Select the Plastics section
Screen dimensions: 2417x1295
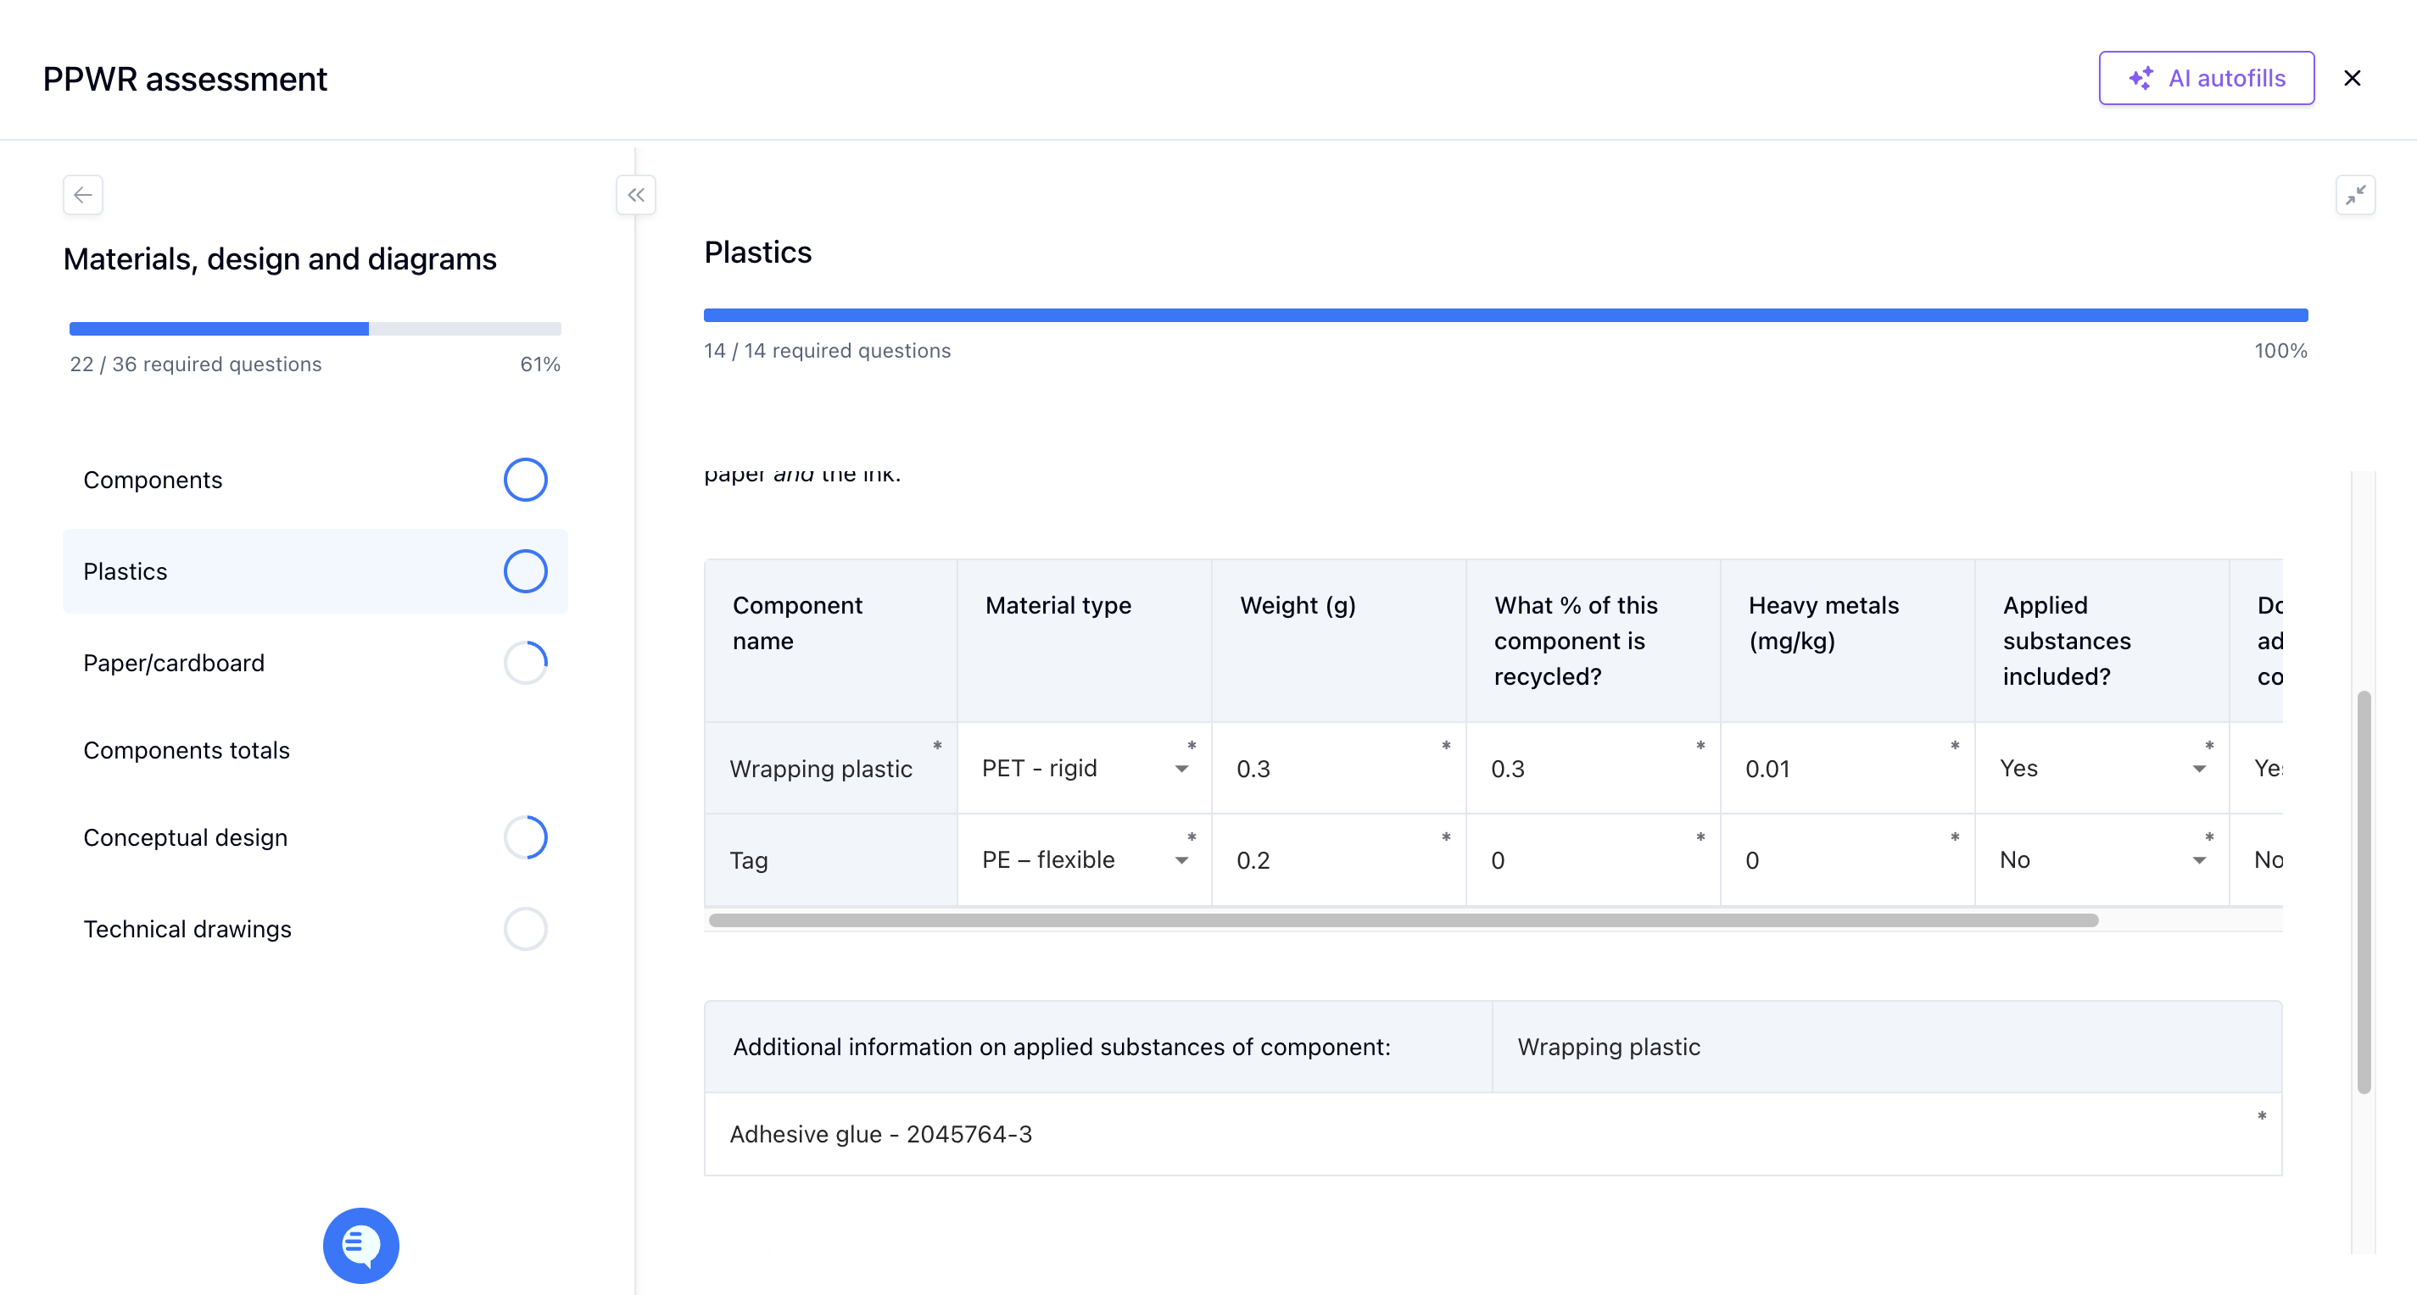point(315,571)
